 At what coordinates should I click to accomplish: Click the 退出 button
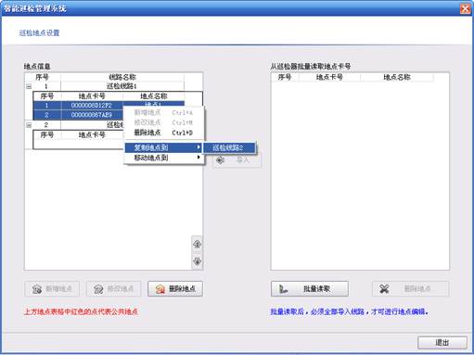point(442,342)
